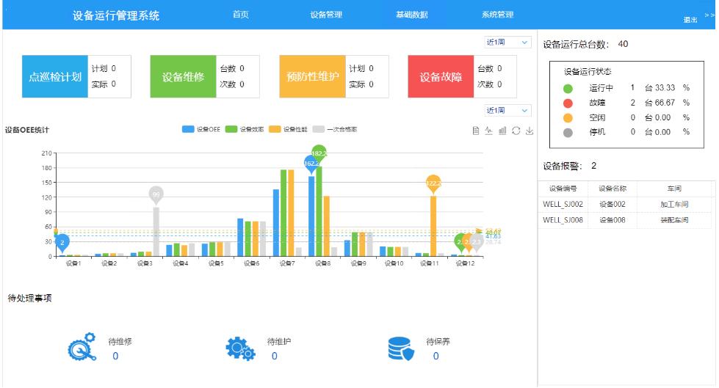Open the 基础数据 menu
Image resolution: width=719 pixels, height=388 pixels.
[412, 15]
